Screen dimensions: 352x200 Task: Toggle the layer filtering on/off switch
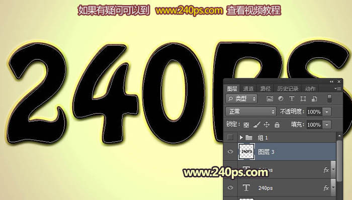329,98
